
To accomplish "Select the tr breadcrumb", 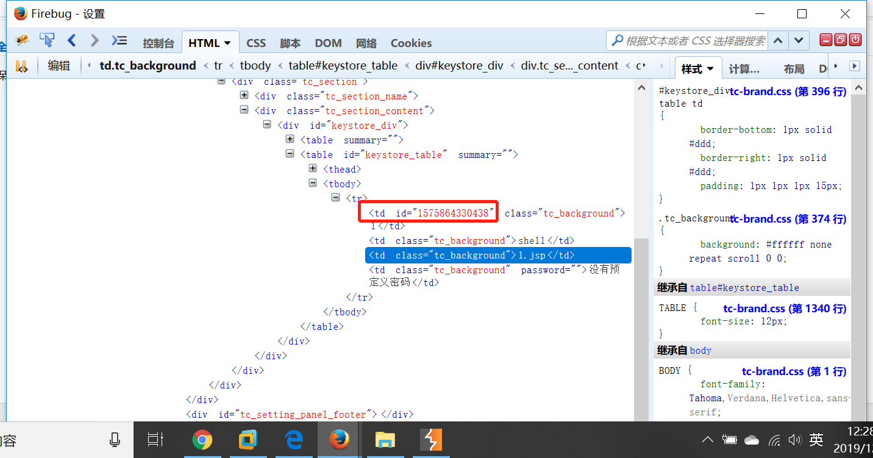I will pos(218,66).
